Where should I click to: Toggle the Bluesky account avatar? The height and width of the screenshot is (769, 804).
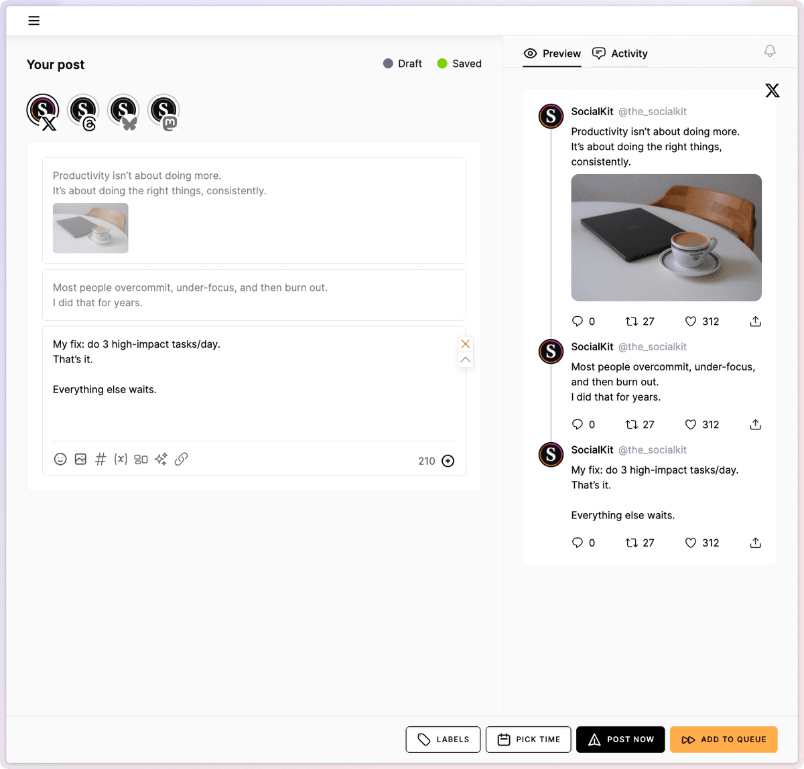[x=123, y=111]
